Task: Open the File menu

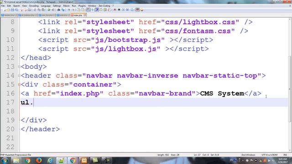Action: coord(3,6)
